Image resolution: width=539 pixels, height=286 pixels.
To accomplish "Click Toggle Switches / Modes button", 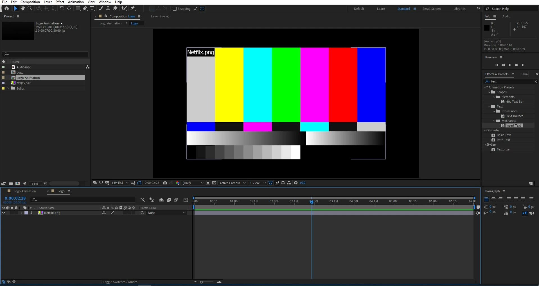I will pos(120,282).
